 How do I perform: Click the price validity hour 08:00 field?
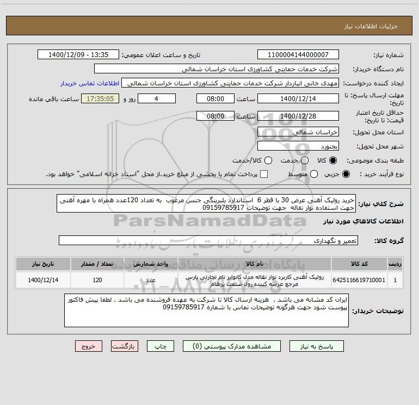(215, 116)
